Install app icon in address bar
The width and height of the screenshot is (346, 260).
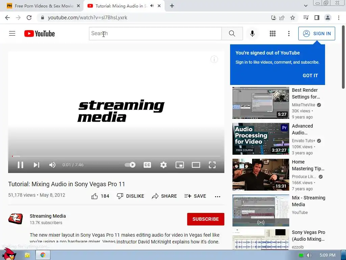[x=273, y=18]
